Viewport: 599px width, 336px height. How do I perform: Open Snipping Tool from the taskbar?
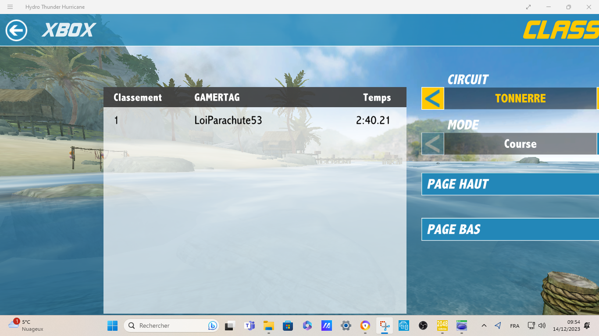point(385,325)
